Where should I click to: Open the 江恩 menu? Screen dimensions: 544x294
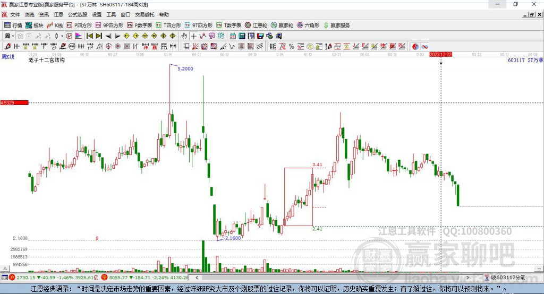(x=58, y=14)
